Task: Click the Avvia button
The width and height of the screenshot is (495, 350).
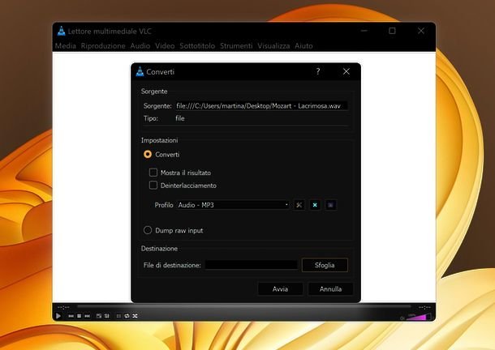Action: [x=280, y=288]
